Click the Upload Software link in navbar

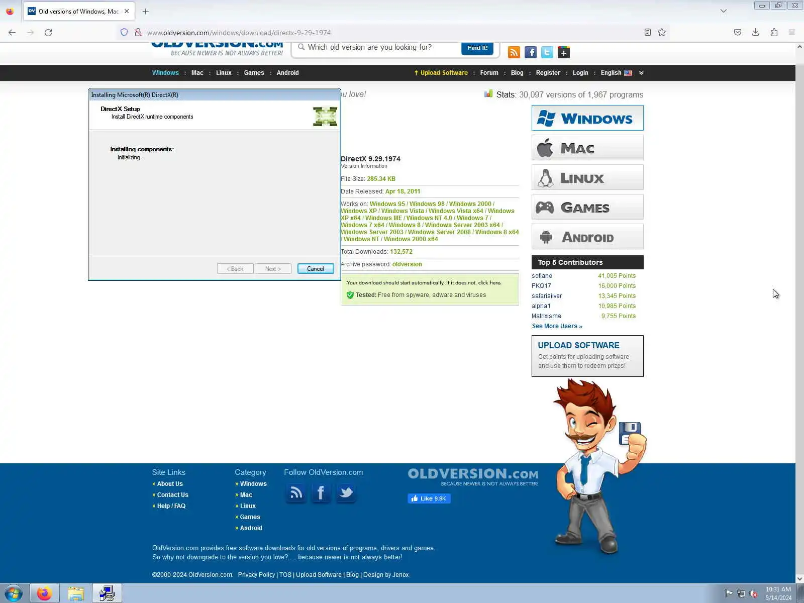coord(441,73)
